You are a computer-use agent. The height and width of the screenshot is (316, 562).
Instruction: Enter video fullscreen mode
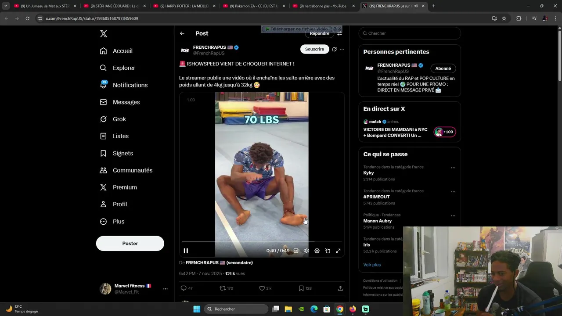[338, 251]
